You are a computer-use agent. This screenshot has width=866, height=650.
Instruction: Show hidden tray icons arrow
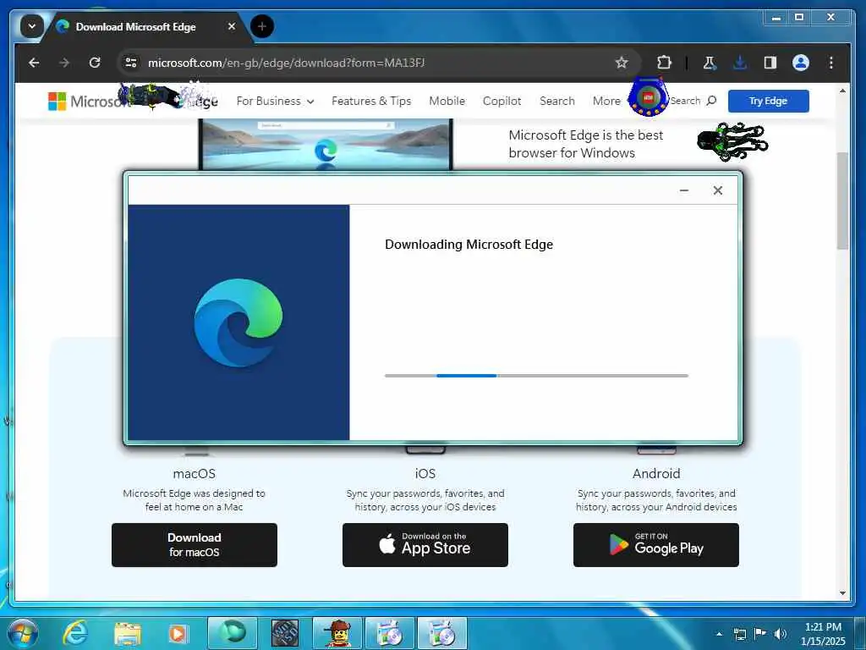pos(719,634)
